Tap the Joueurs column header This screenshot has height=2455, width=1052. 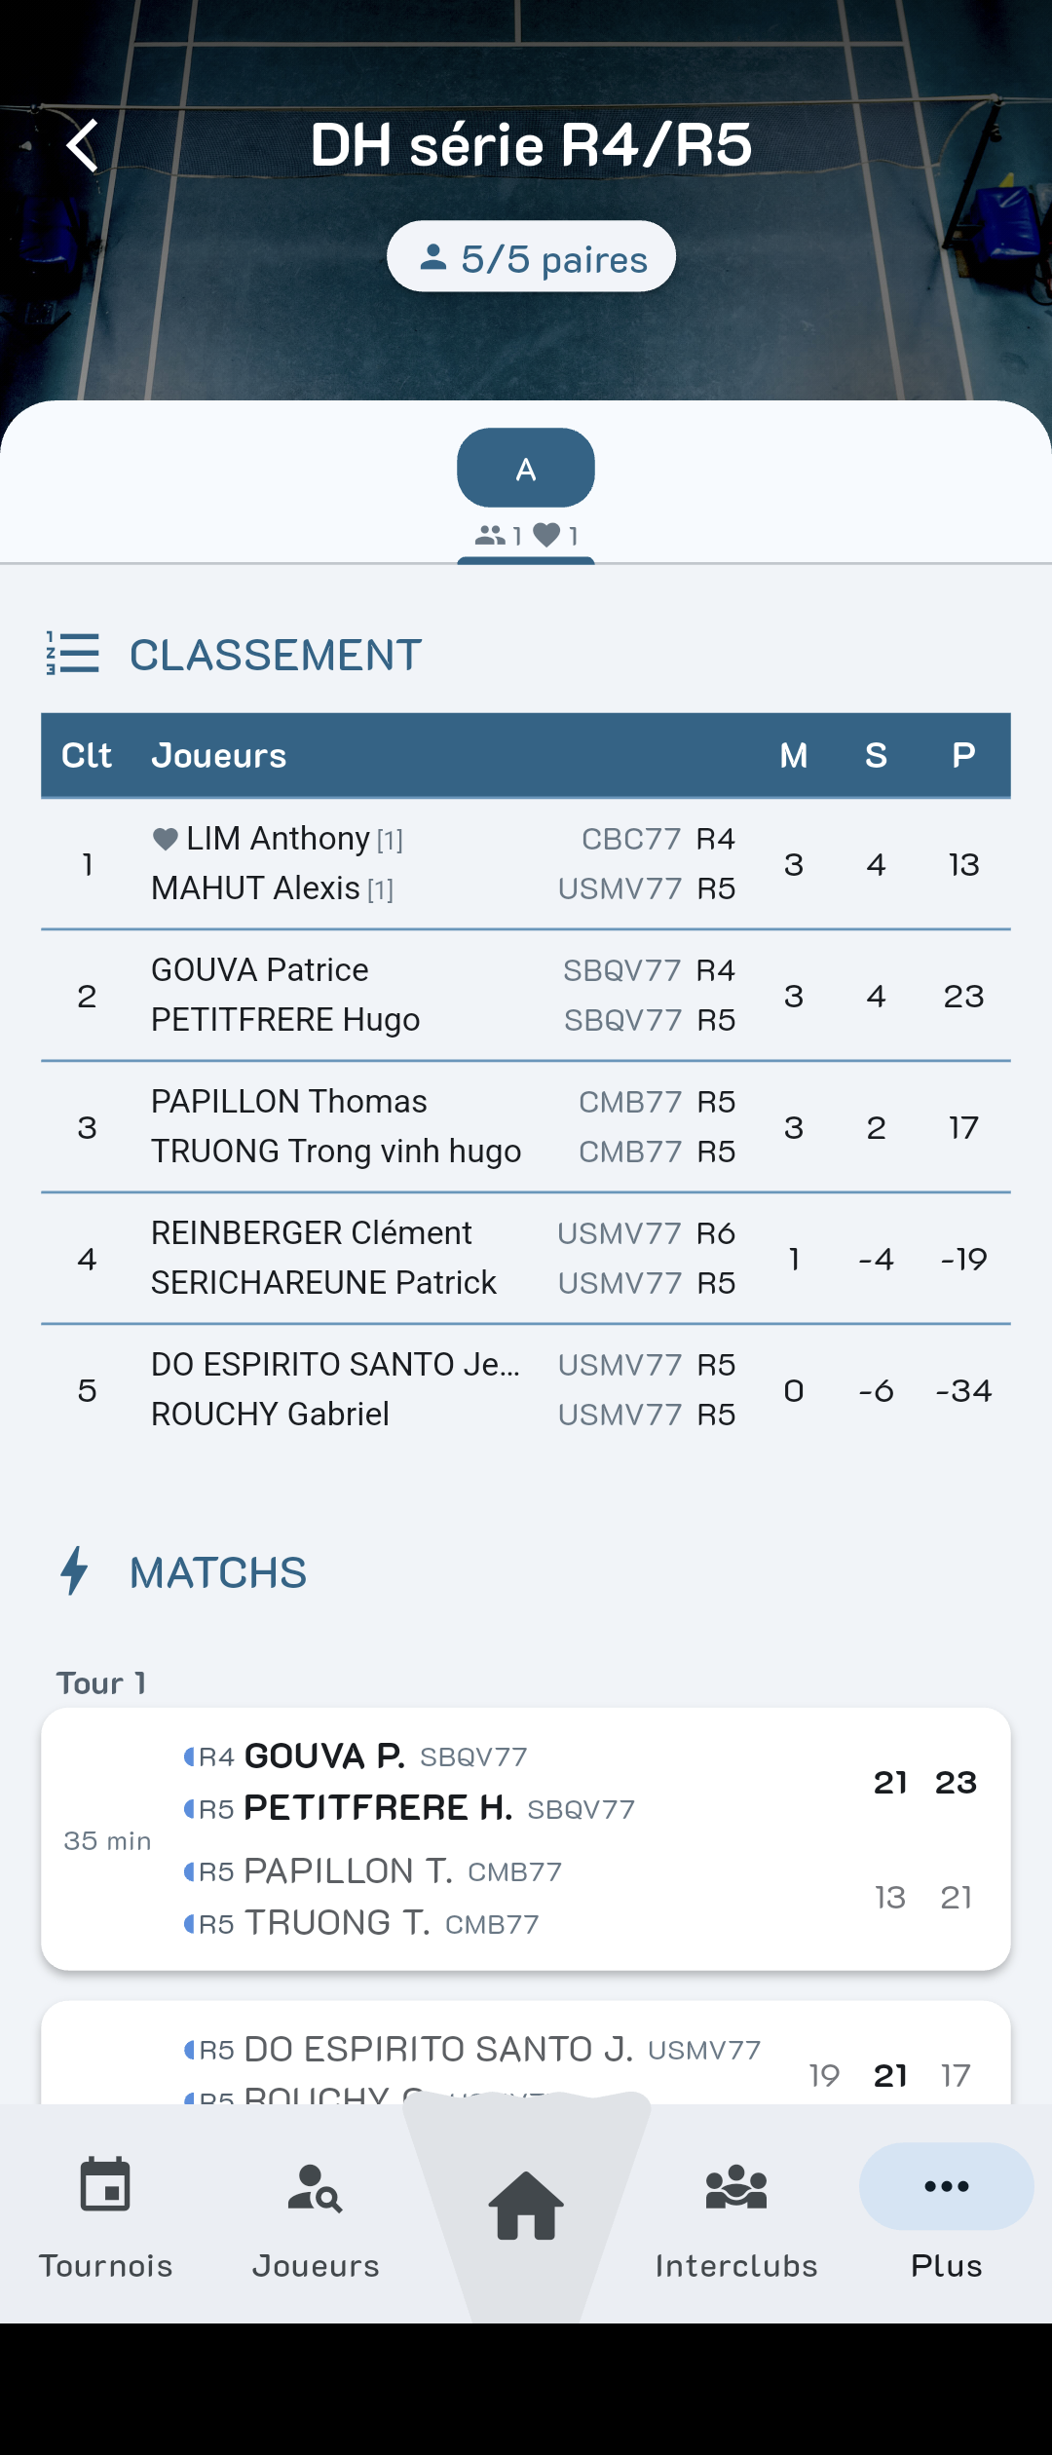[x=219, y=756]
